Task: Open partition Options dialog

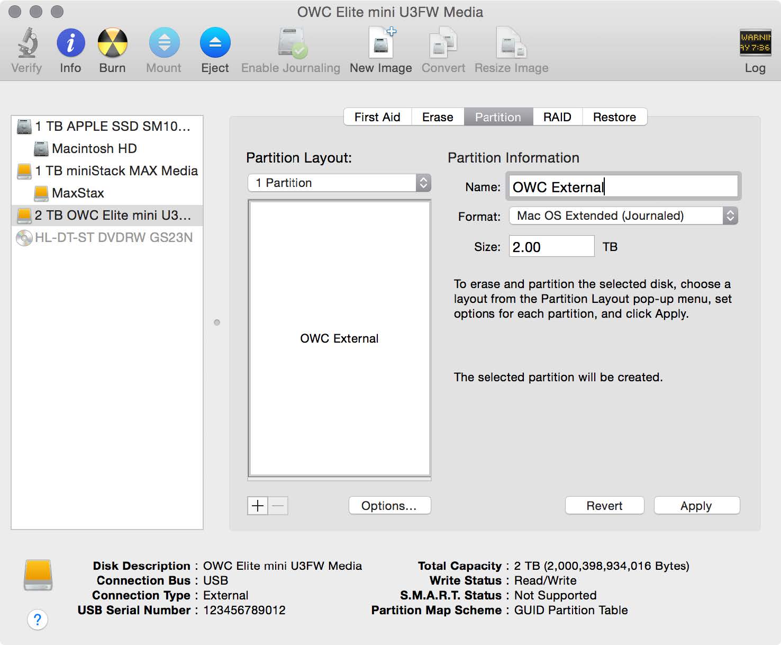Action: click(389, 505)
